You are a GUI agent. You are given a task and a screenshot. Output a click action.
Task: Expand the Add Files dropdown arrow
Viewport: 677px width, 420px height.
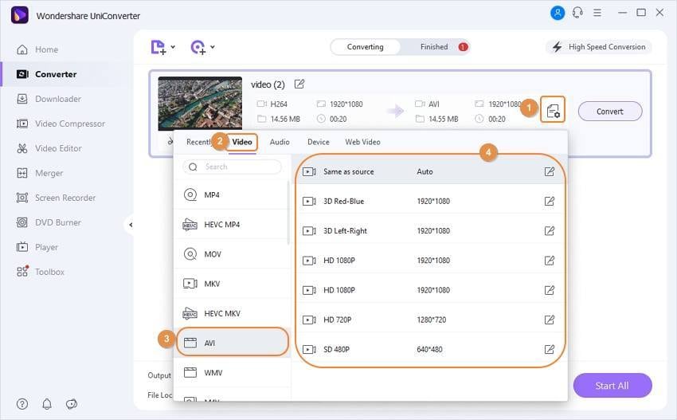173,47
